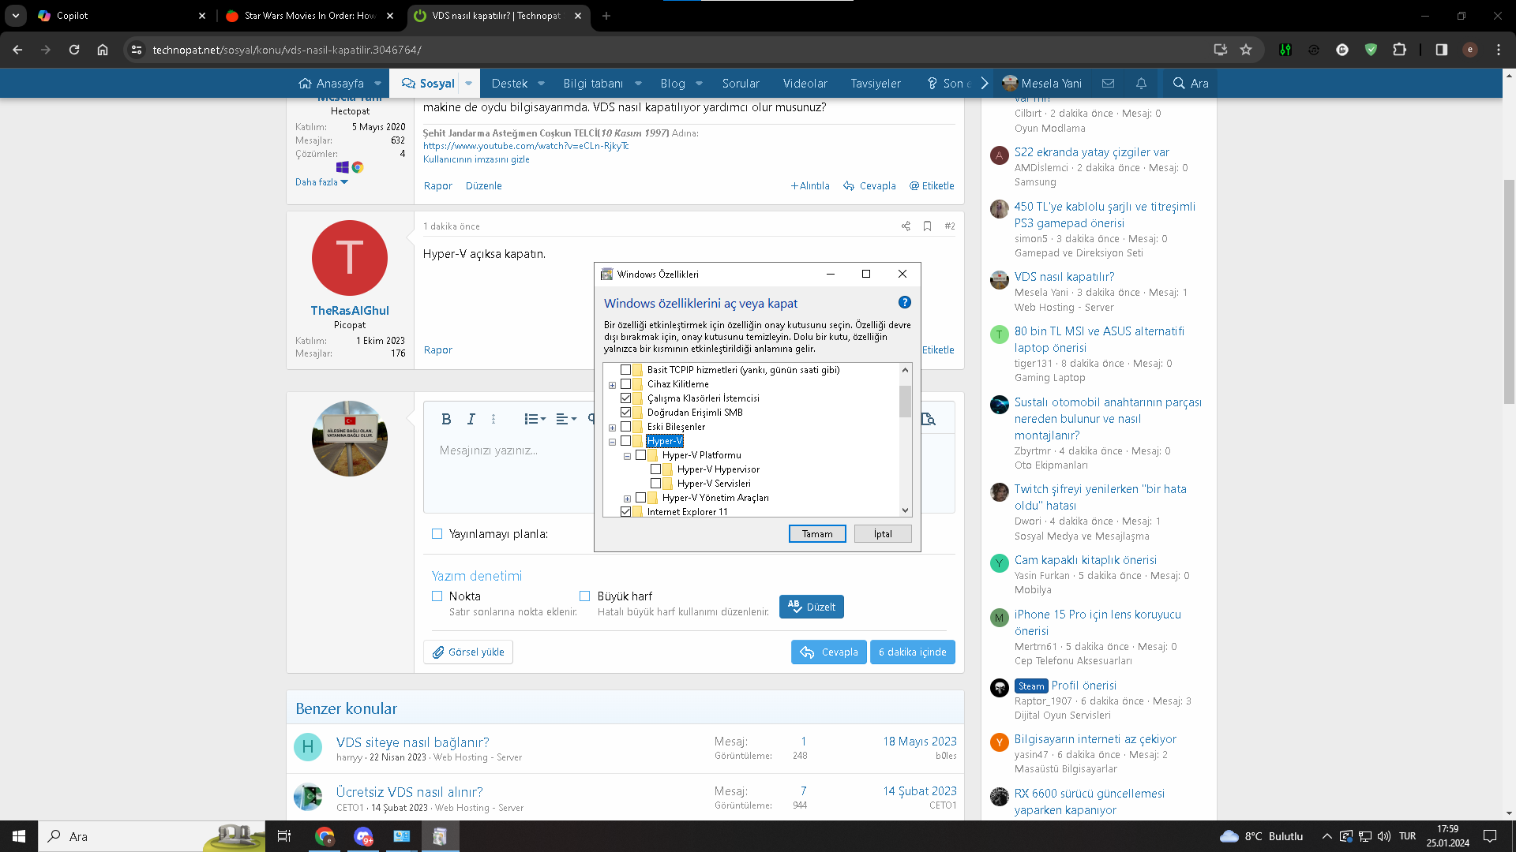Expand the Daha fazla user details
The height and width of the screenshot is (852, 1516).
click(x=321, y=182)
